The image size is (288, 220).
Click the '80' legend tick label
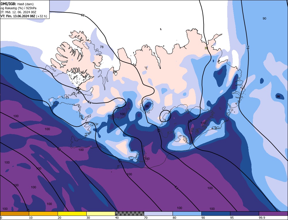[175, 218]
